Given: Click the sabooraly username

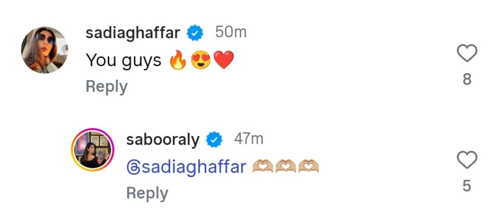Looking at the screenshot, I should (162, 140).
